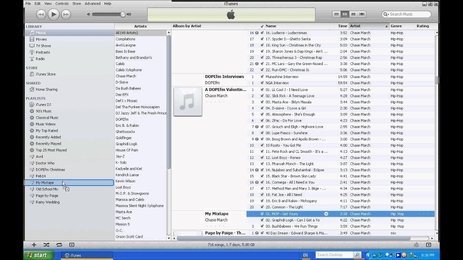This screenshot has height=260, width=463.
Task: Switch to Cover Flow view icon
Action: (x=362, y=14)
